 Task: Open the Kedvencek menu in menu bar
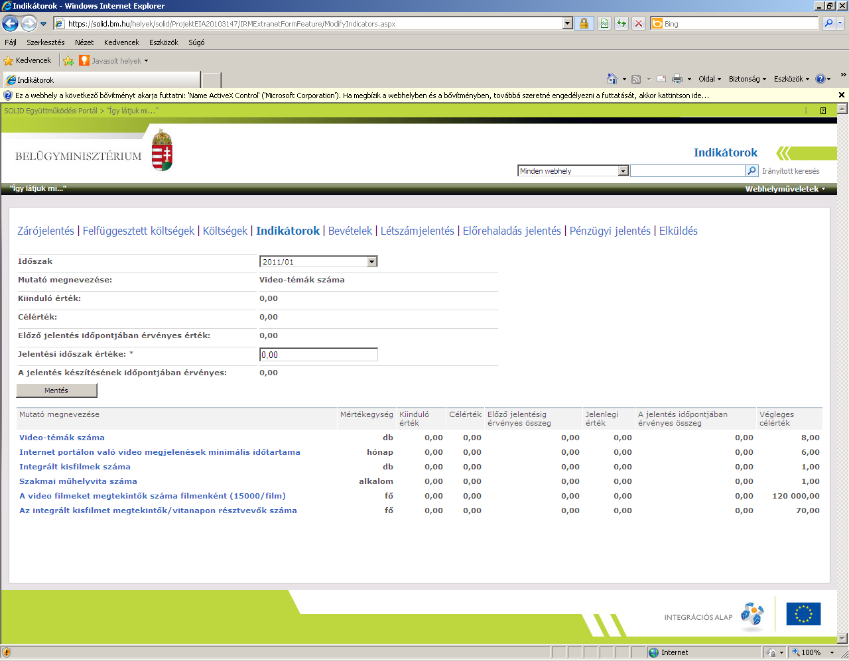pos(121,42)
